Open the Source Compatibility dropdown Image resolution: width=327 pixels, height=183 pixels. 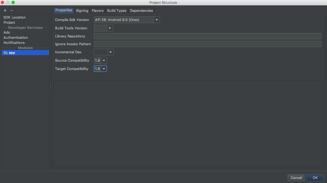tap(104, 60)
